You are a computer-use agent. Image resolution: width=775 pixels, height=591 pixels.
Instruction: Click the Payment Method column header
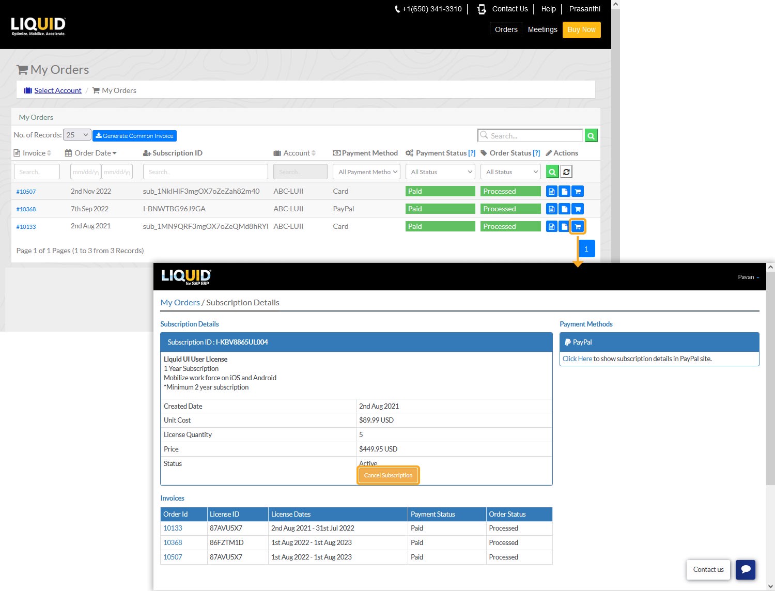(366, 153)
